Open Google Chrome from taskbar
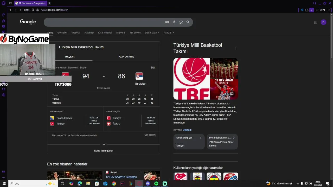 tap(114, 184)
